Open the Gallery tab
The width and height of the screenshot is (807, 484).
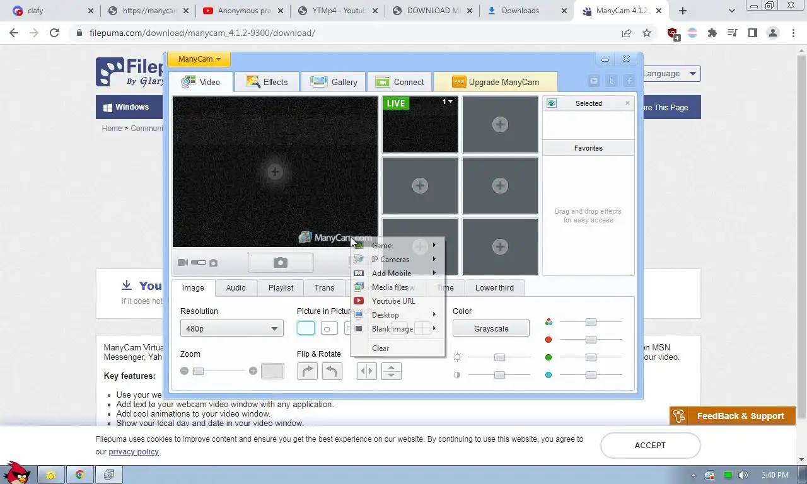[334, 82]
